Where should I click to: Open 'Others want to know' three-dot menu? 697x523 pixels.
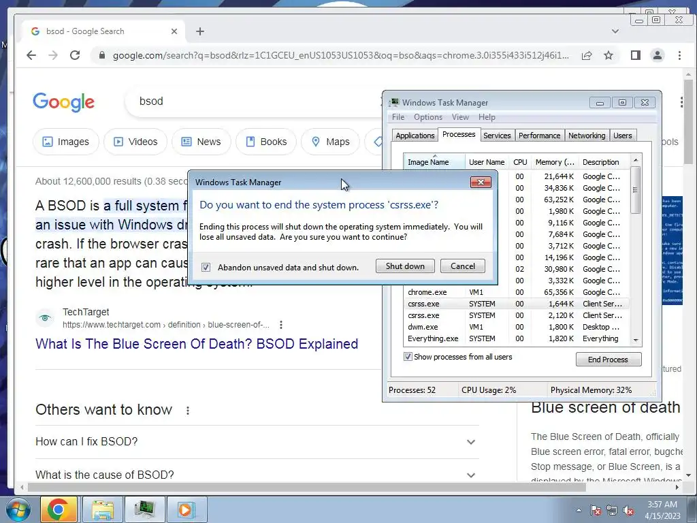[x=188, y=411]
